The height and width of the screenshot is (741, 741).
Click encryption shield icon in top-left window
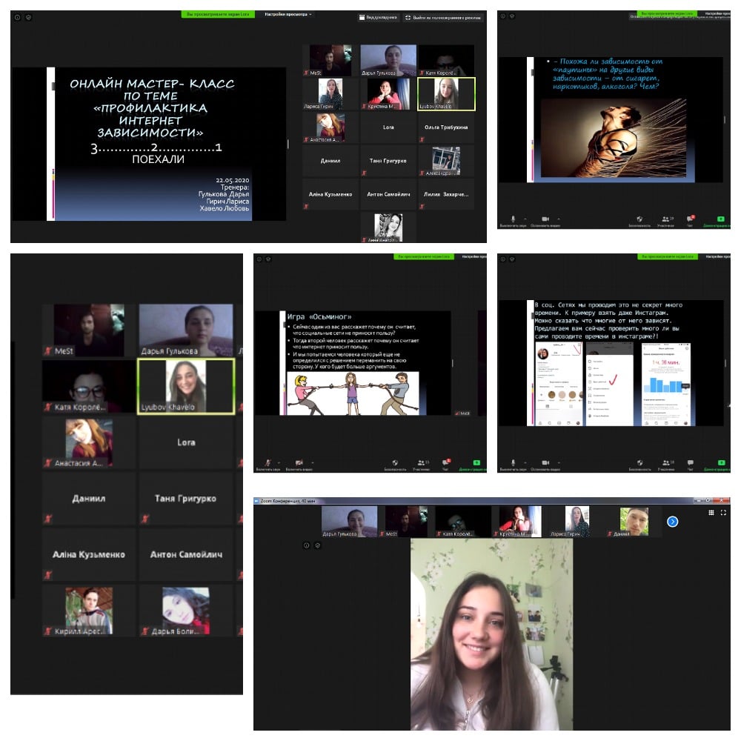point(28,16)
